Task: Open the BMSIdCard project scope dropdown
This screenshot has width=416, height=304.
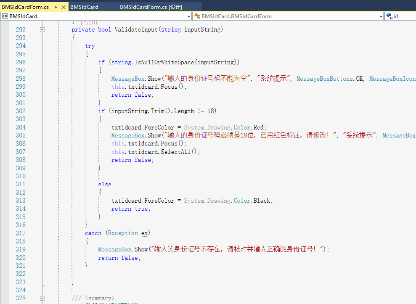Action: point(188,16)
